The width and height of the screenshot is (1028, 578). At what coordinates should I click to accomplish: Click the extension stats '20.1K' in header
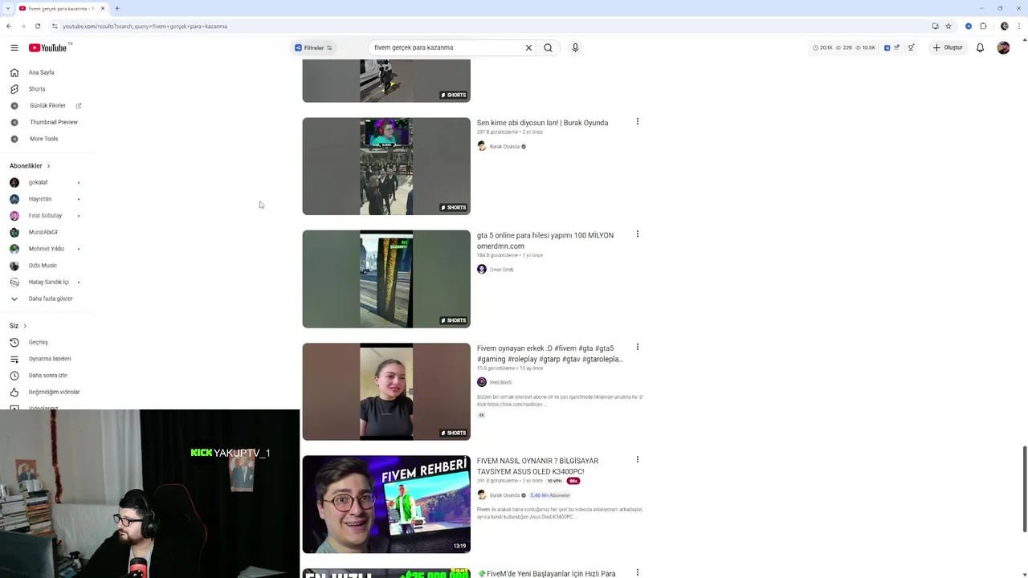pyautogui.click(x=822, y=48)
